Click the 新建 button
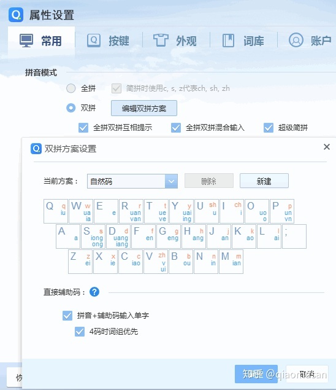This screenshot has height=390, width=336. click(264, 181)
